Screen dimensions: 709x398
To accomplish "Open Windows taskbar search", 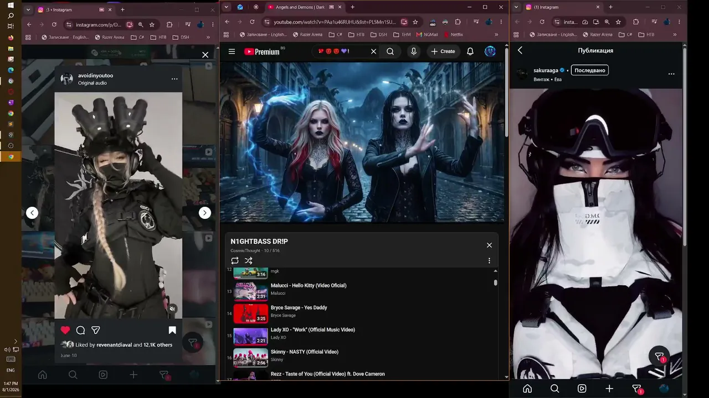I will (x=11, y=15).
